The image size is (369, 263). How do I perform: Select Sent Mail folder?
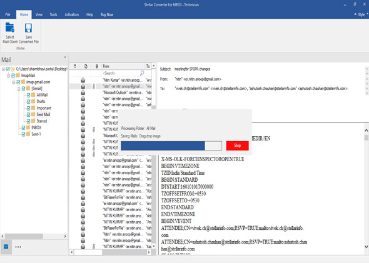point(43,114)
